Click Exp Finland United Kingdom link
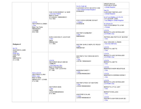The width and height of the screenshot is (141, 109). (x=86, y=10)
